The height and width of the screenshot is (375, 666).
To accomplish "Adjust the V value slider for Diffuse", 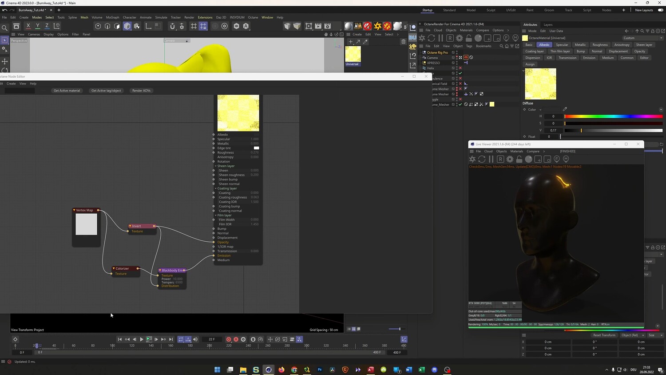I will pos(614,131).
